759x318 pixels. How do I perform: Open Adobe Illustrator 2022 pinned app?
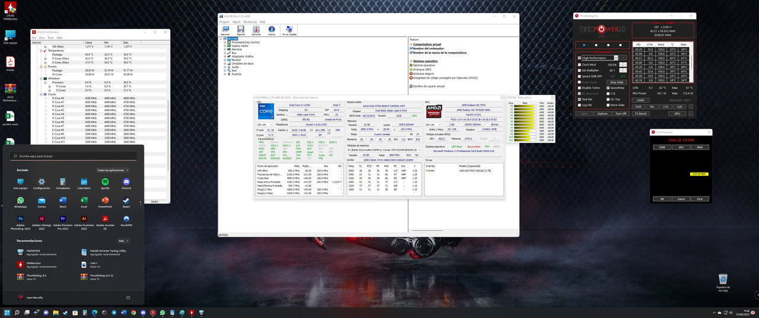coord(84,221)
